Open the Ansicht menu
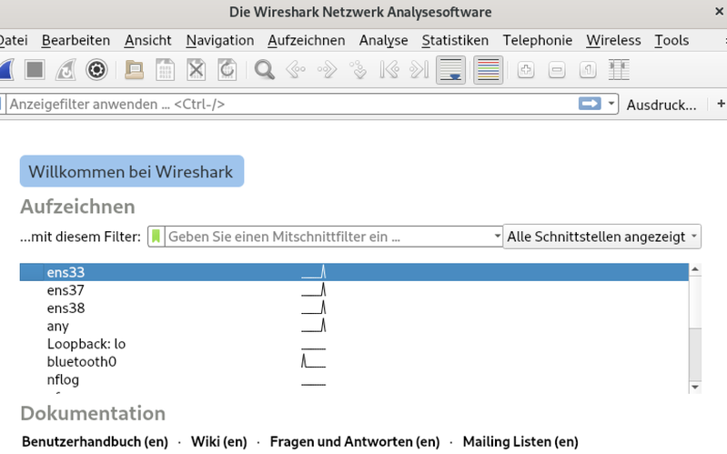The width and height of the screenshot is (727, 454). [148, 40]
